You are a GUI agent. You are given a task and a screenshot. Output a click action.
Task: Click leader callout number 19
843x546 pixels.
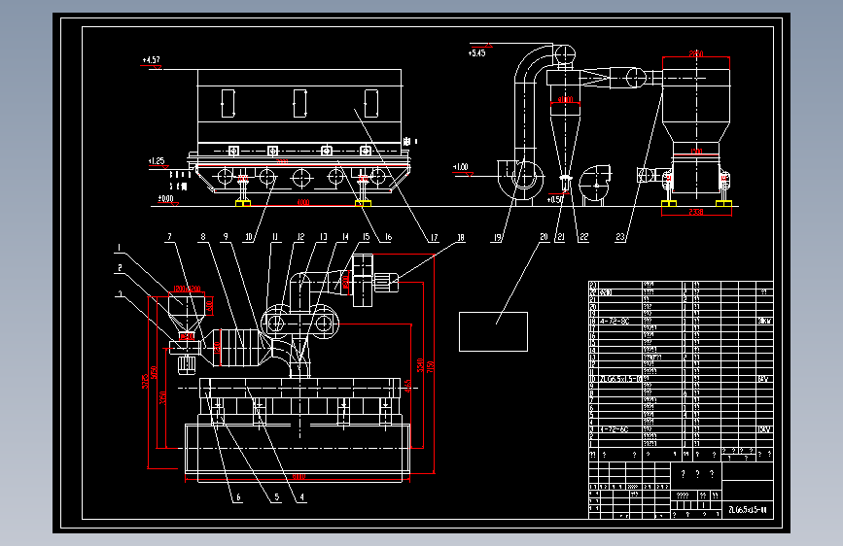497,237
